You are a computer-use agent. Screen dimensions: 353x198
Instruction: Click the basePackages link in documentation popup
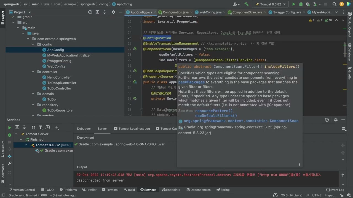coord(191,82)
